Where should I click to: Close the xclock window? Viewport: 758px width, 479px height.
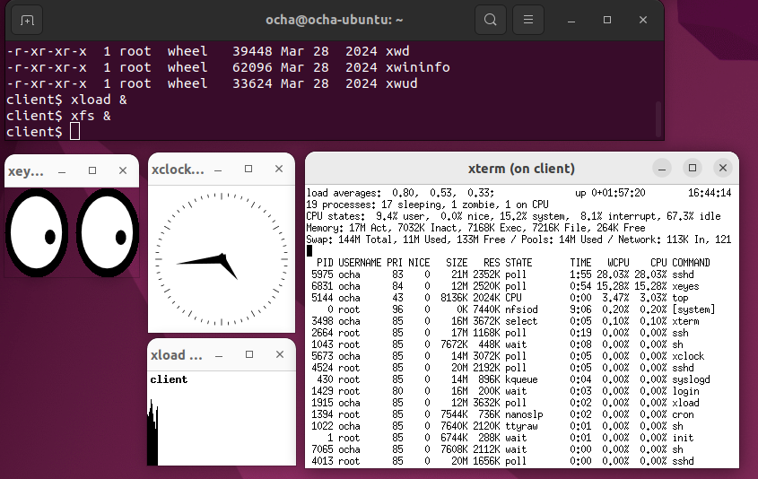279,169
